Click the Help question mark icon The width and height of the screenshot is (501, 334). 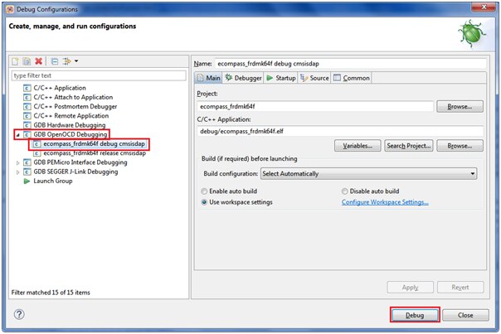[19, 314]
